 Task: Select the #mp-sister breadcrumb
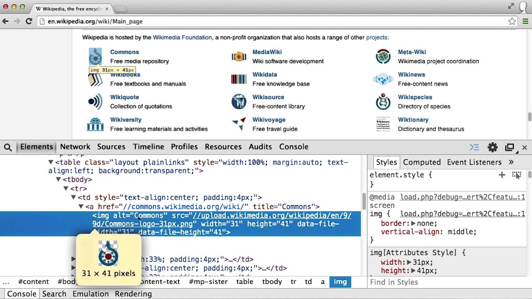pos(208,282)
